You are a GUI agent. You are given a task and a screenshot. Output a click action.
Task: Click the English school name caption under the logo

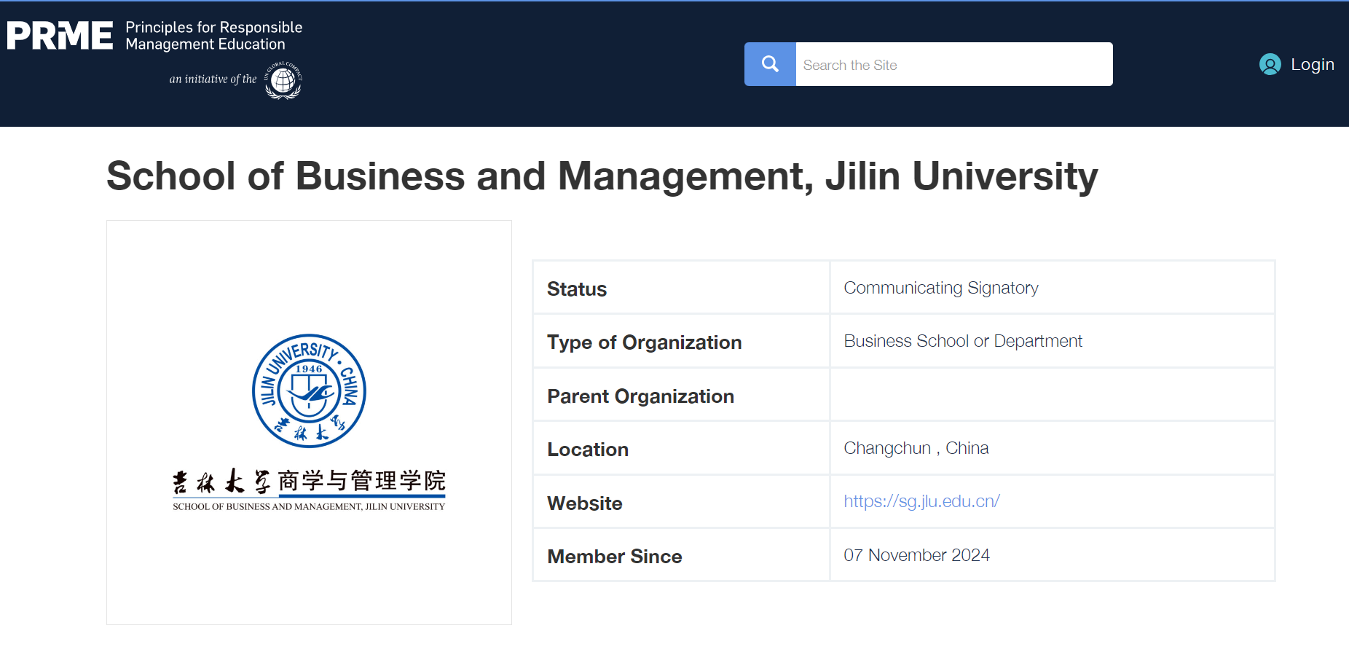tap(309, 507)
